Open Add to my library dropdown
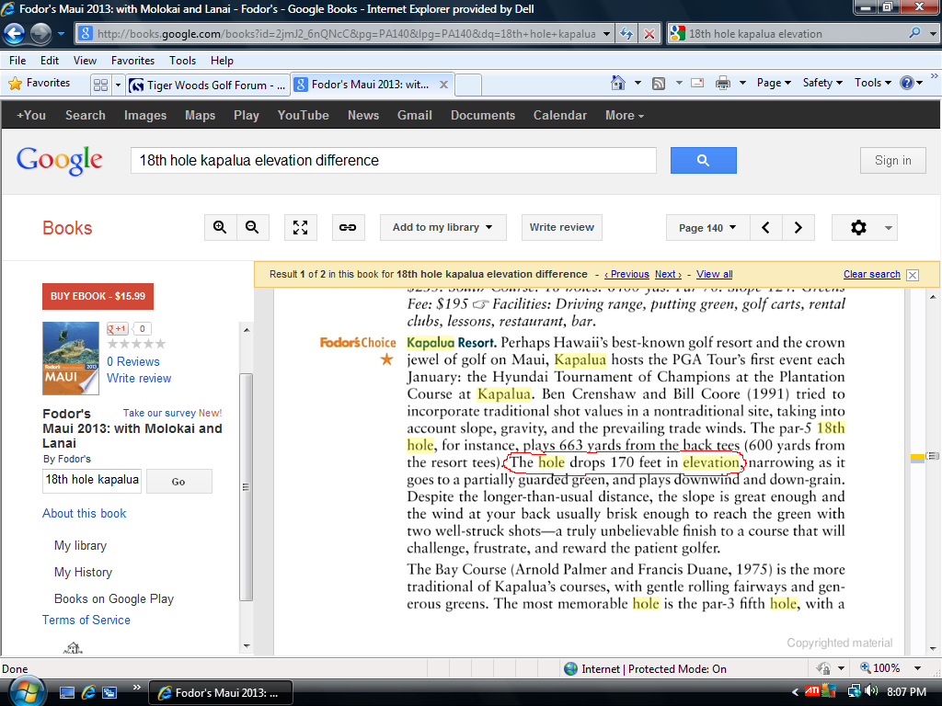This screenshot has width=942, height=706. [x=442, y=228]
